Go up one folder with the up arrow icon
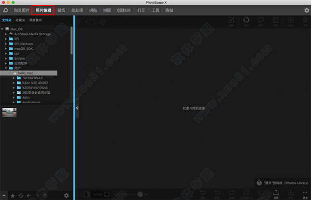This screenshot has height=200, width=311. (x=45, y=196)
